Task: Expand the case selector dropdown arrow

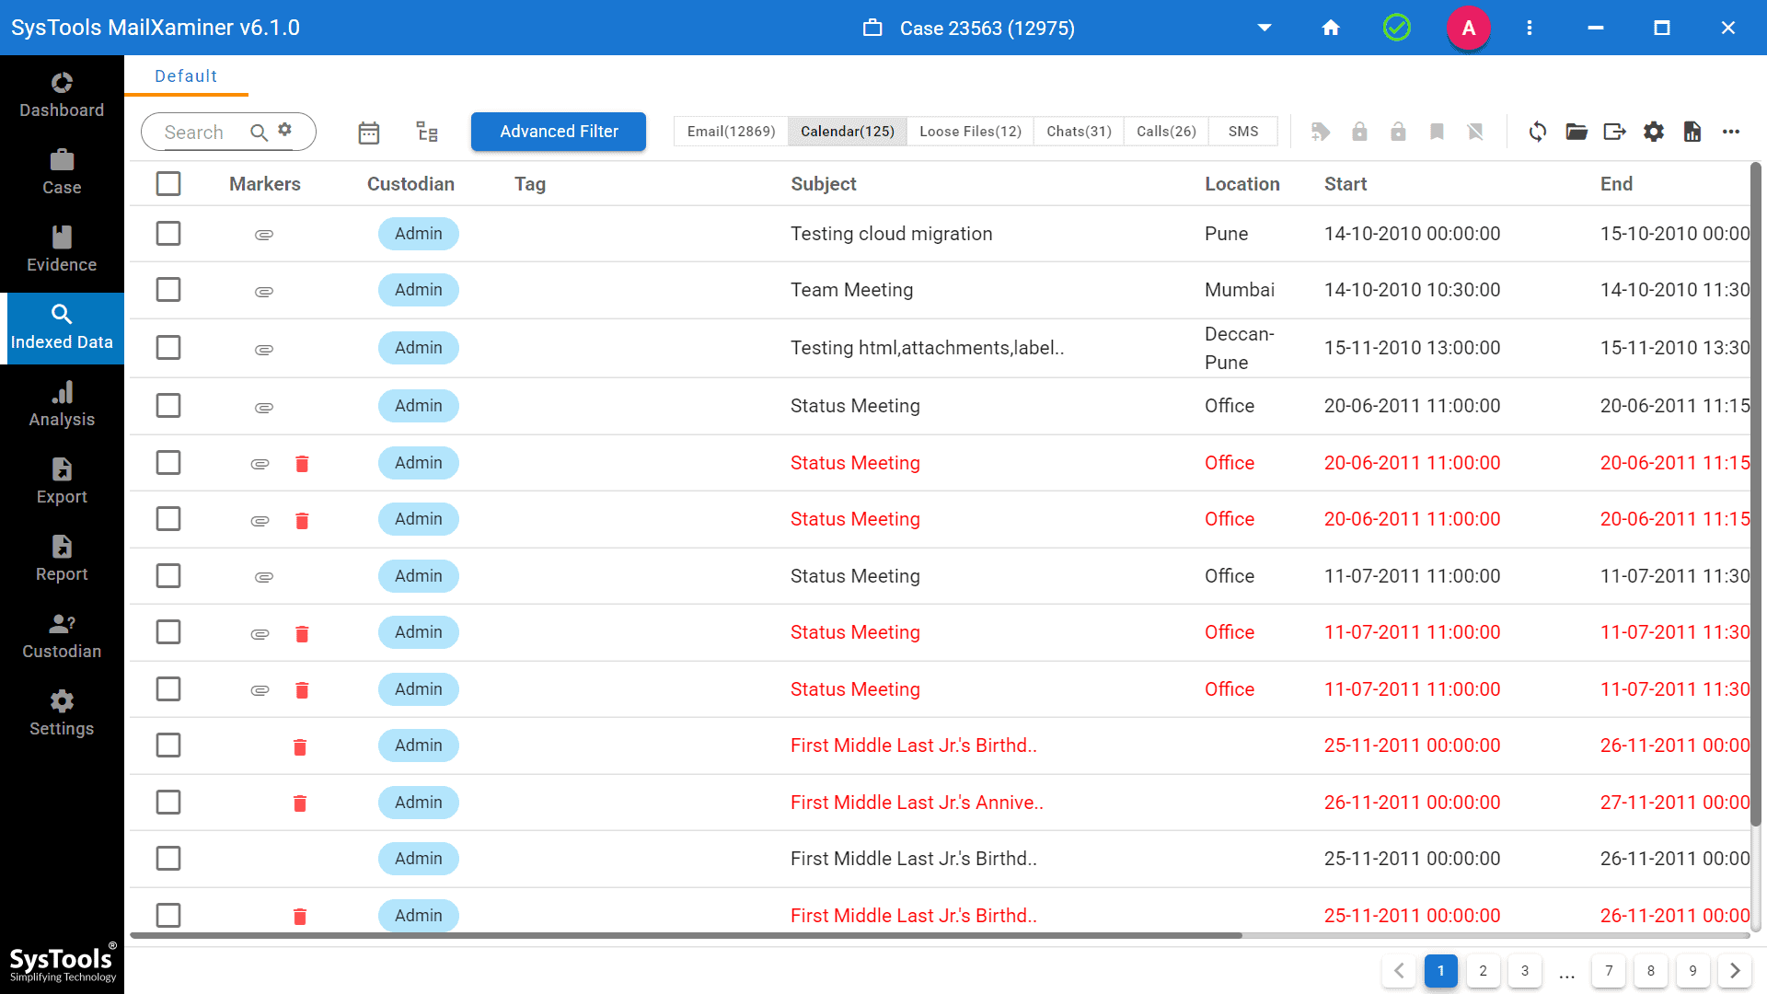Action: [1265, 28]
